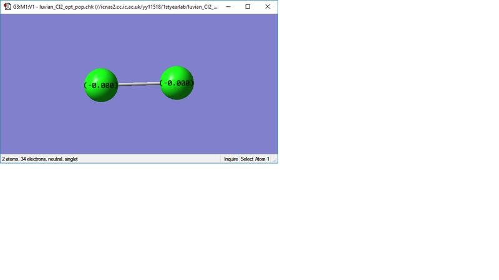This screenshot has height=280, width=499.
Task: Select the left chlorine atom
Action: point(101,85)
